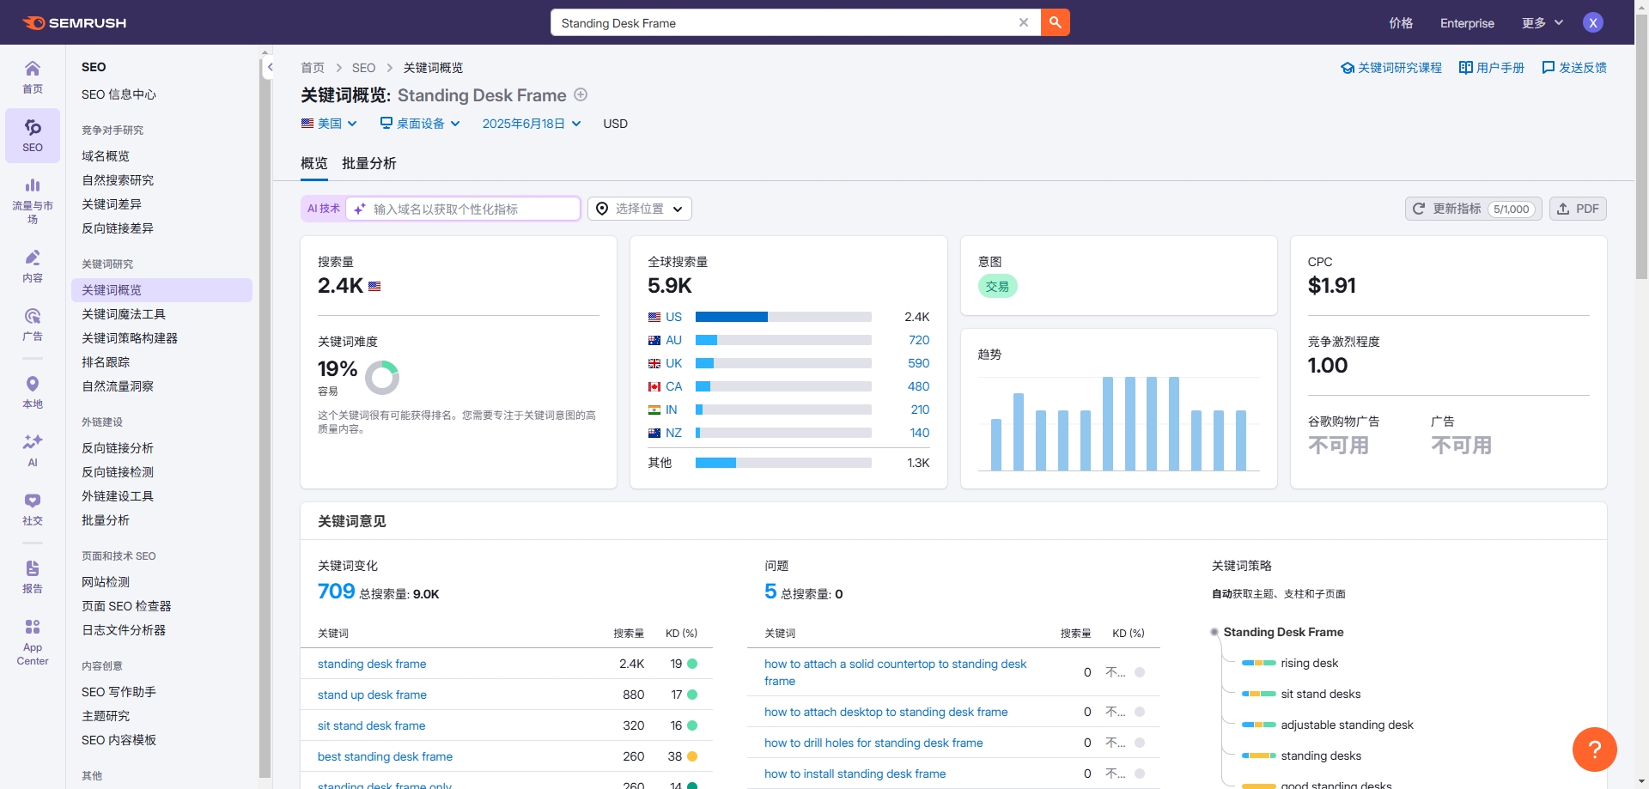
Task: Open 'sit stand desk frame' keyword link
Action: click(371, 725)
